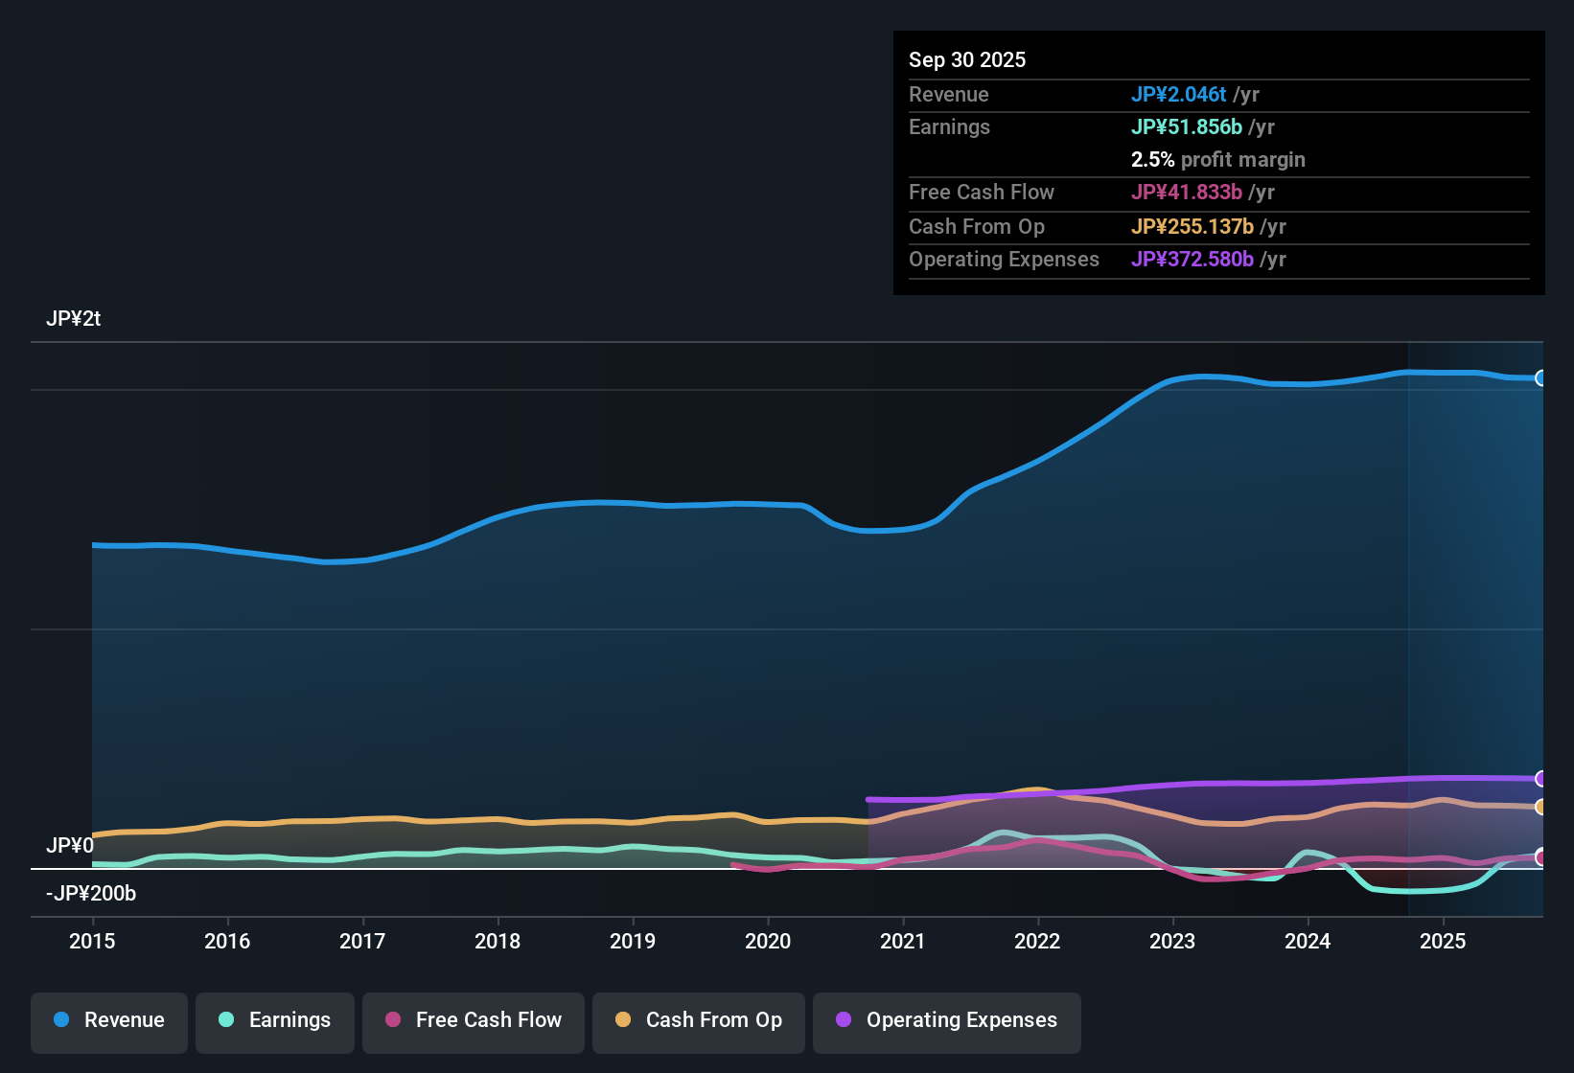The image size is (1574, 1073).
Task: Click the Revenue row label in tooltip
Action: tap(949, 95)
